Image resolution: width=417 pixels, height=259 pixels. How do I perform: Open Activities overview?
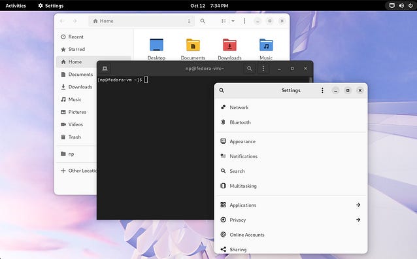coord(16,6)
